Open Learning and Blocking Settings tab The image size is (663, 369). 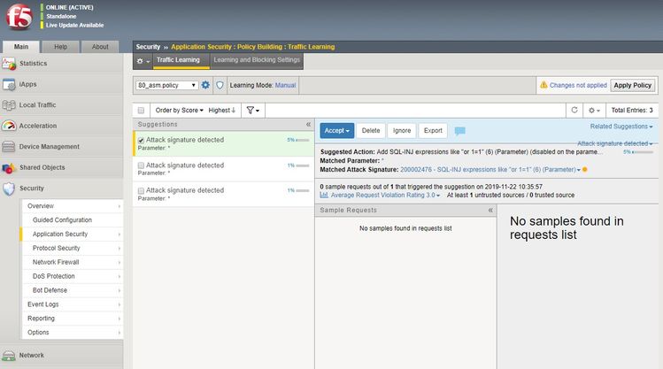click(x=257, y=60)
